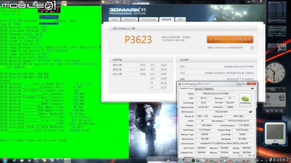
Task: Click the CPU detail row Intel Core i7-2670QM
Action: (216, 73)
